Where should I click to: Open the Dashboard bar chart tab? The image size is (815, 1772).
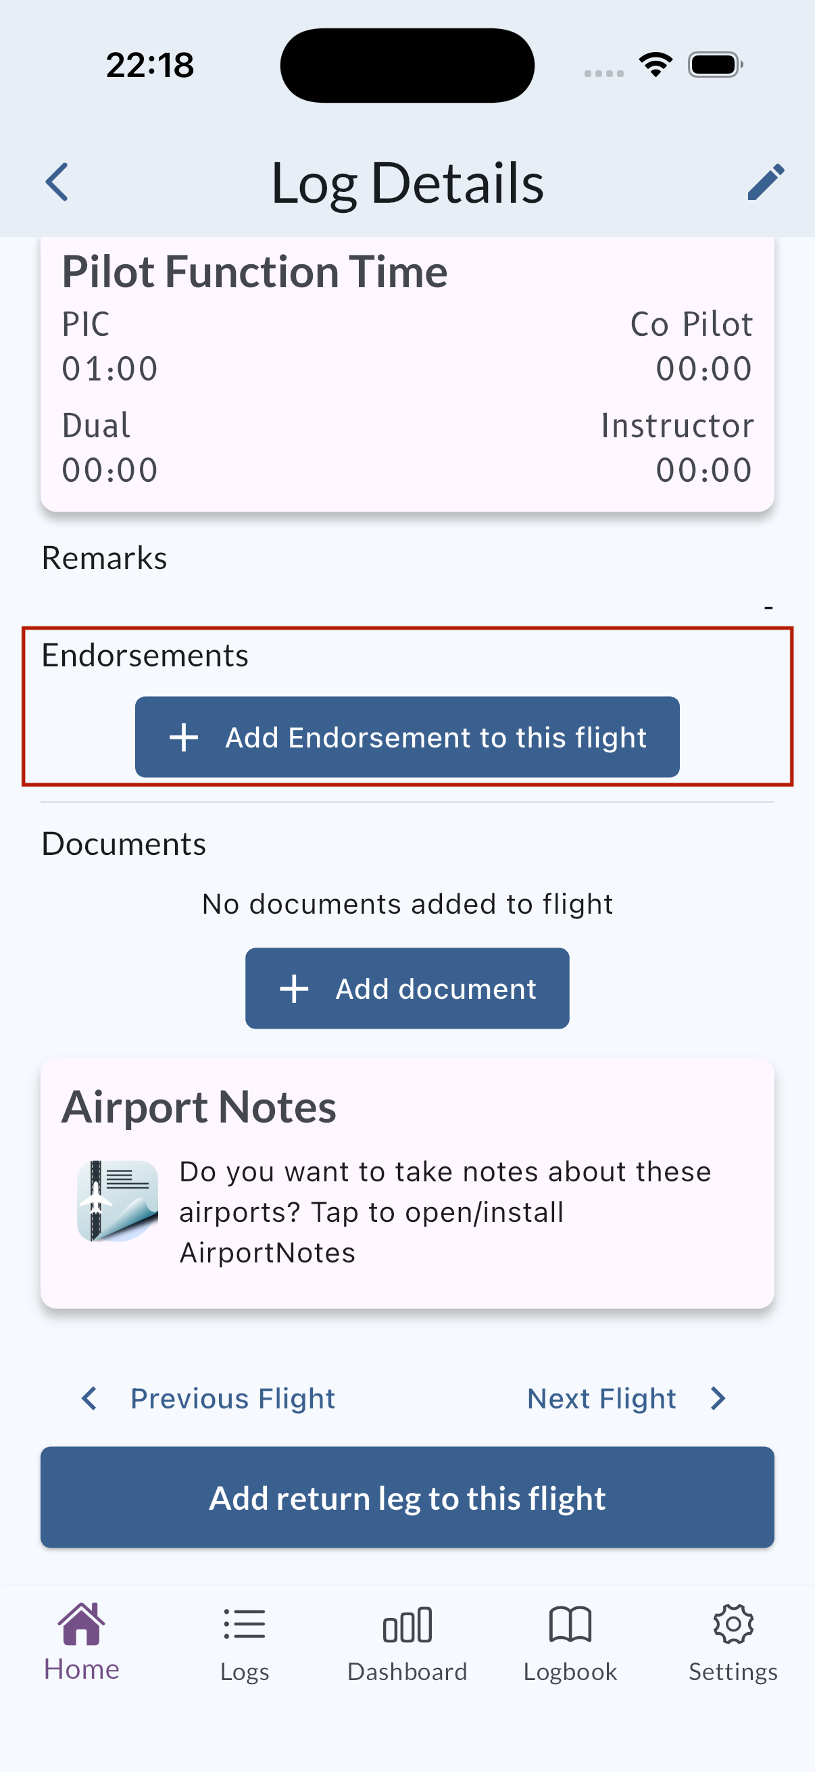tap(407, 1643)
